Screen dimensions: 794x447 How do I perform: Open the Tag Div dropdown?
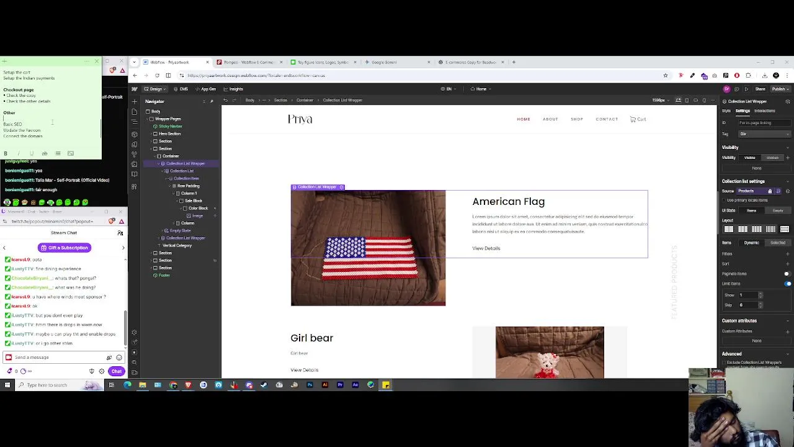pos(764,134)
